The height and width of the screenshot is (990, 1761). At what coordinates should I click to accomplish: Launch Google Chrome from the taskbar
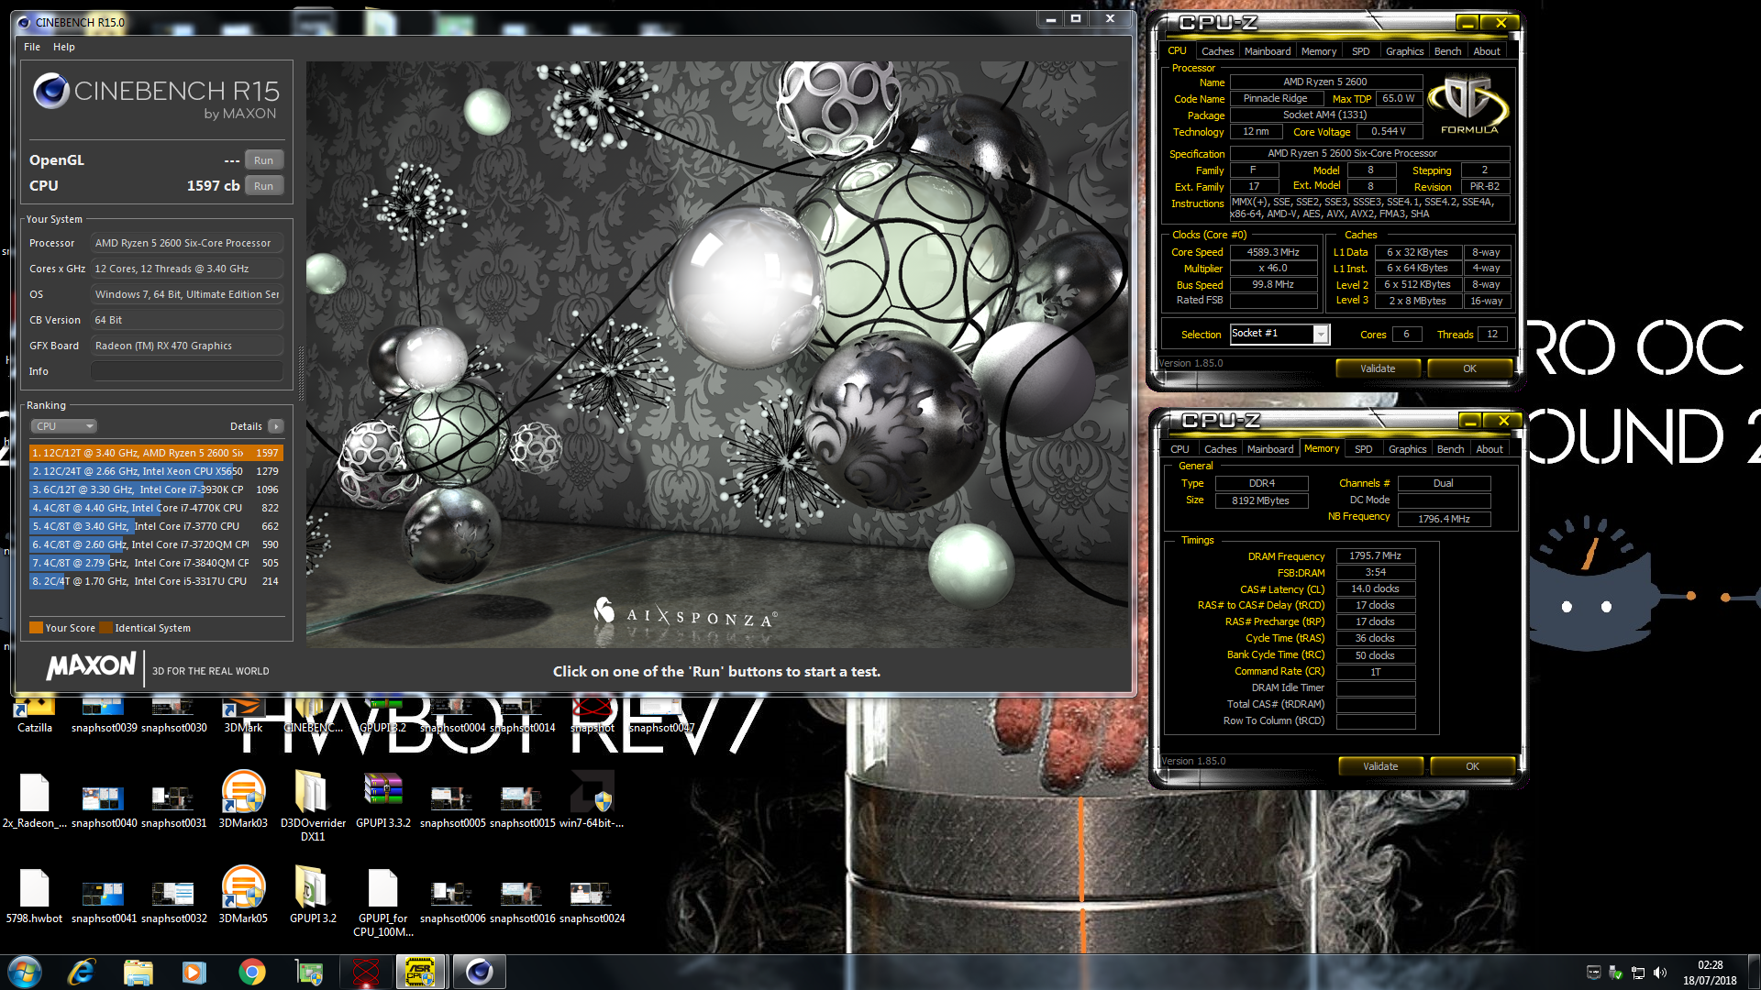coord(251,972)
